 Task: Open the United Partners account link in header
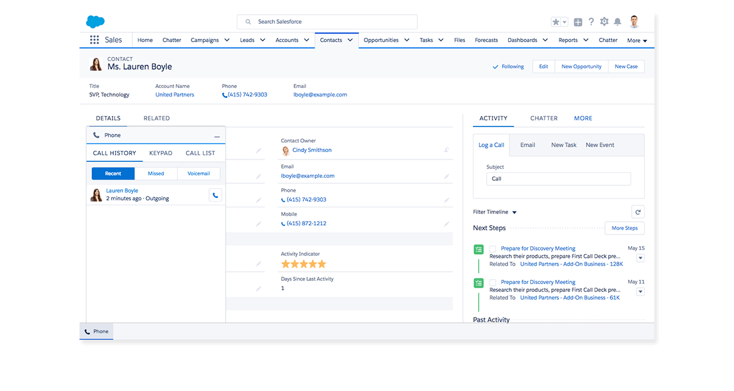coord(174,95)
